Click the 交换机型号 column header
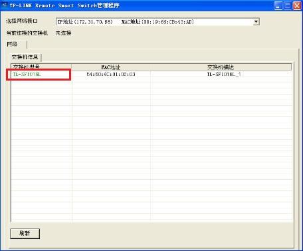The height and width of the screenshot is (251, 303). (41, 67)
